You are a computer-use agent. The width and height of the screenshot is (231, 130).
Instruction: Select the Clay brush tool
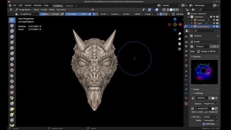click(12, 31)
